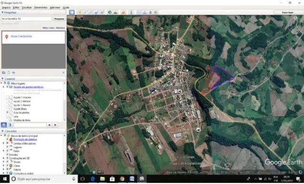Screen dimensions: 304x184
Task: Collapse the Lugares panel header triangle
Action: [2, 79]
